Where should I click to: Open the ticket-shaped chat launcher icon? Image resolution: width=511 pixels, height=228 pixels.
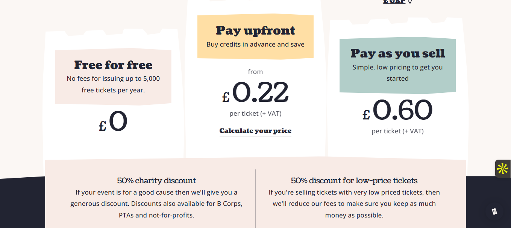pyautogui.click(x=494, y=211)
